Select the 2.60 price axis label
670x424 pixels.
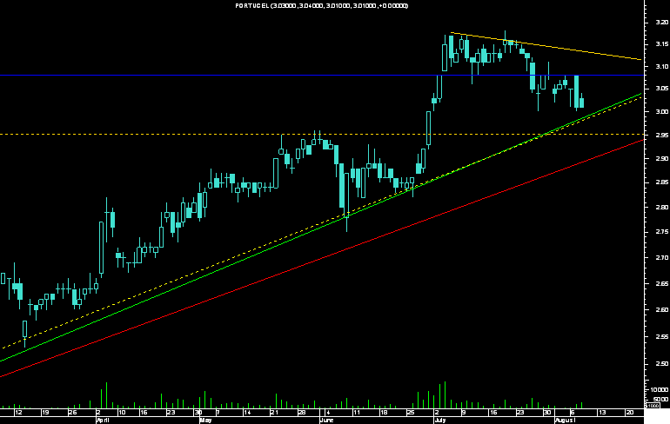tap(662, 309)
